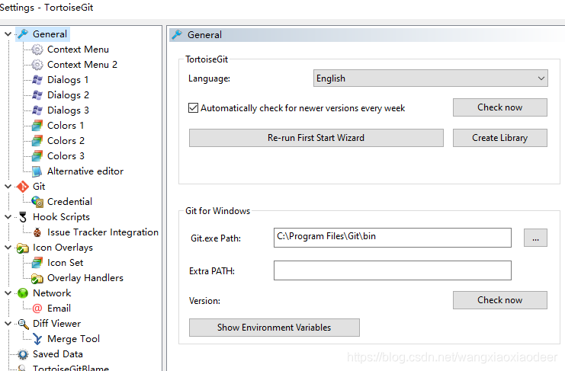Select Context Menu 2 in tree
Image resolution: width=565 pixels, height=371 pixels.
coord(82,65)
